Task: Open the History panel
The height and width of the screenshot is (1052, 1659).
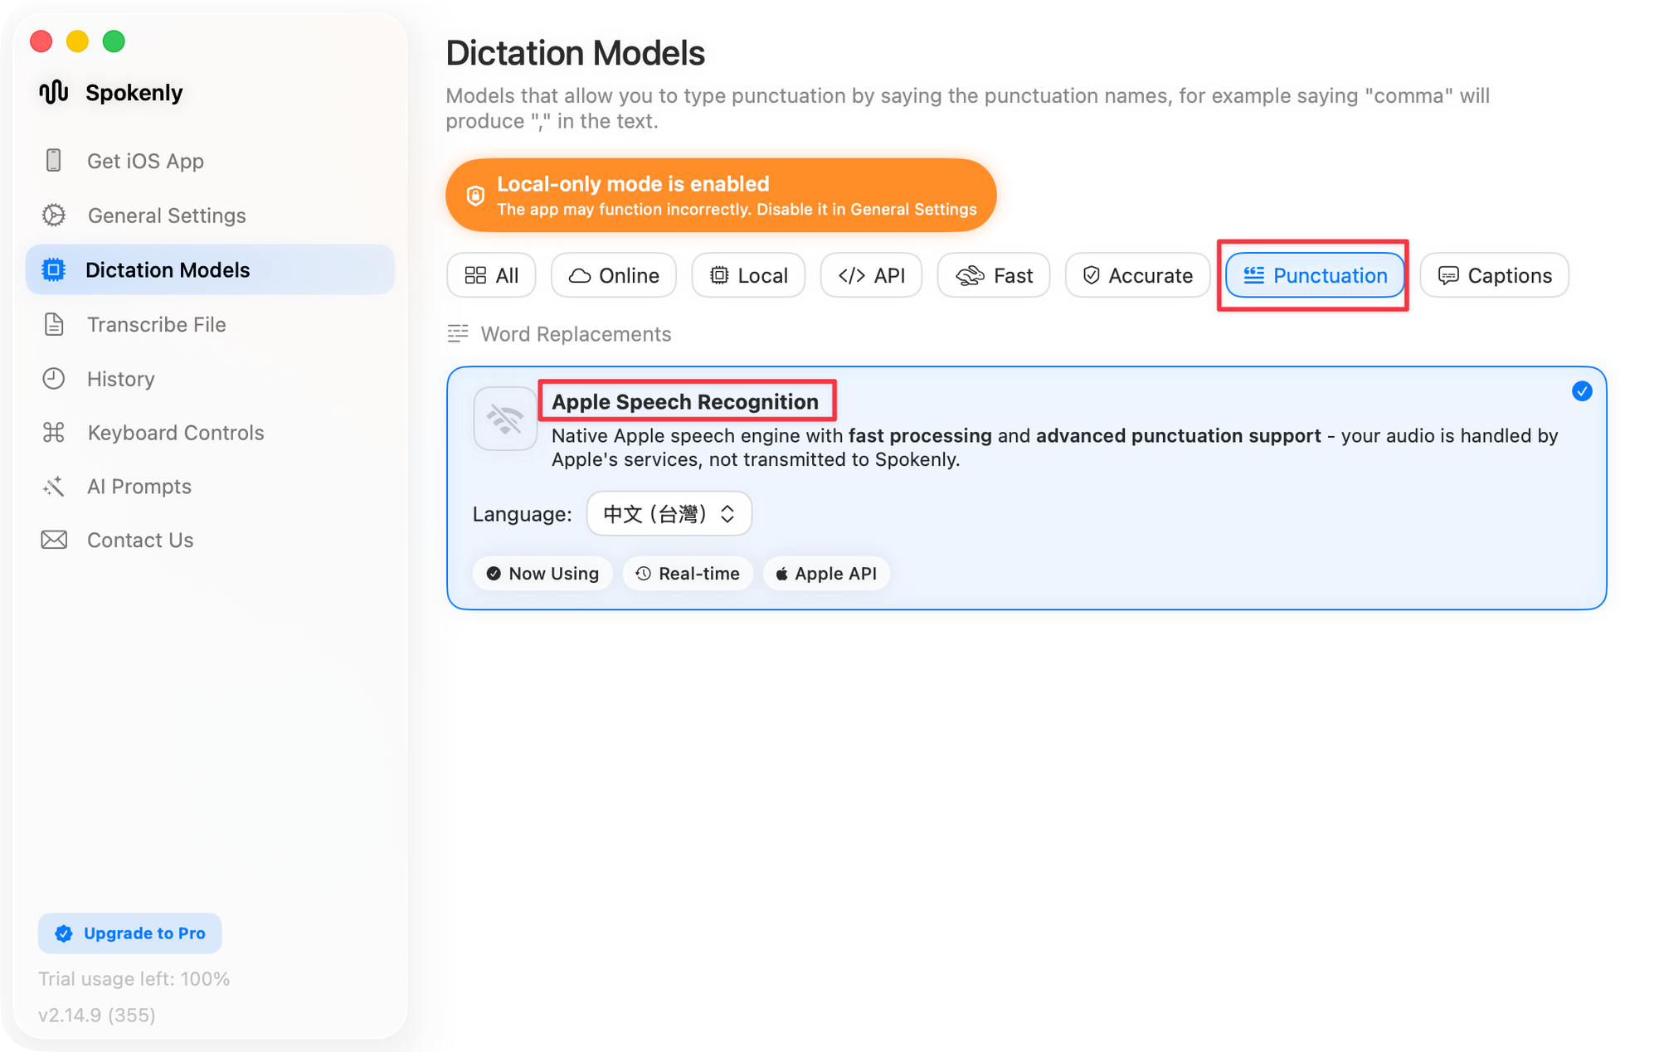Action: point(120,379)
